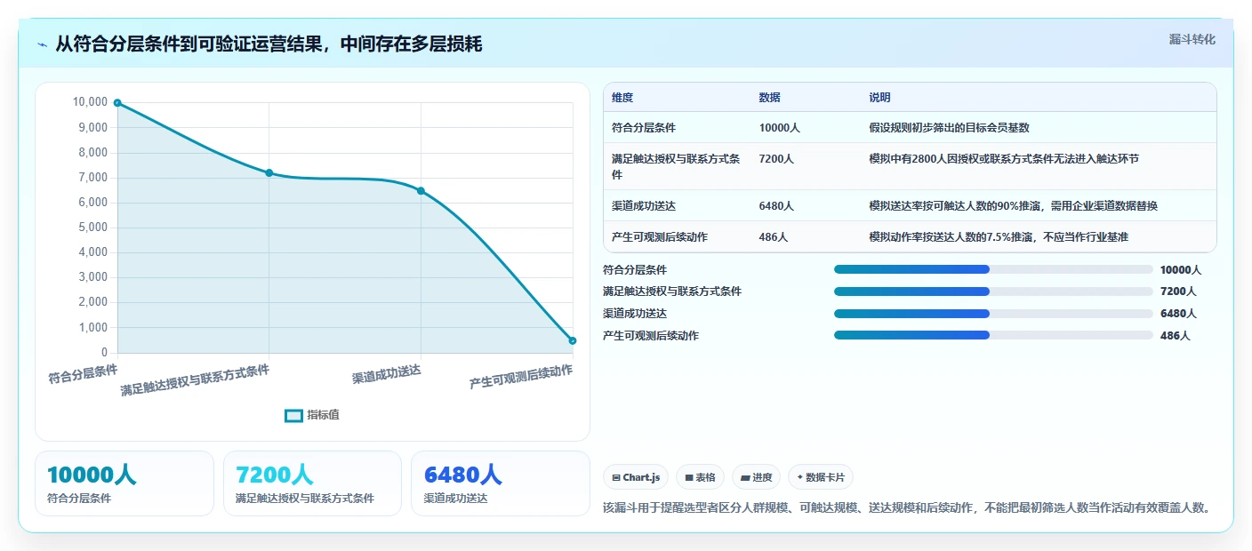The width and height of the screenshot is (1252, 551).
Task: Click the 维度 column header
Action: pyautogui.click(x=622, y=98)
